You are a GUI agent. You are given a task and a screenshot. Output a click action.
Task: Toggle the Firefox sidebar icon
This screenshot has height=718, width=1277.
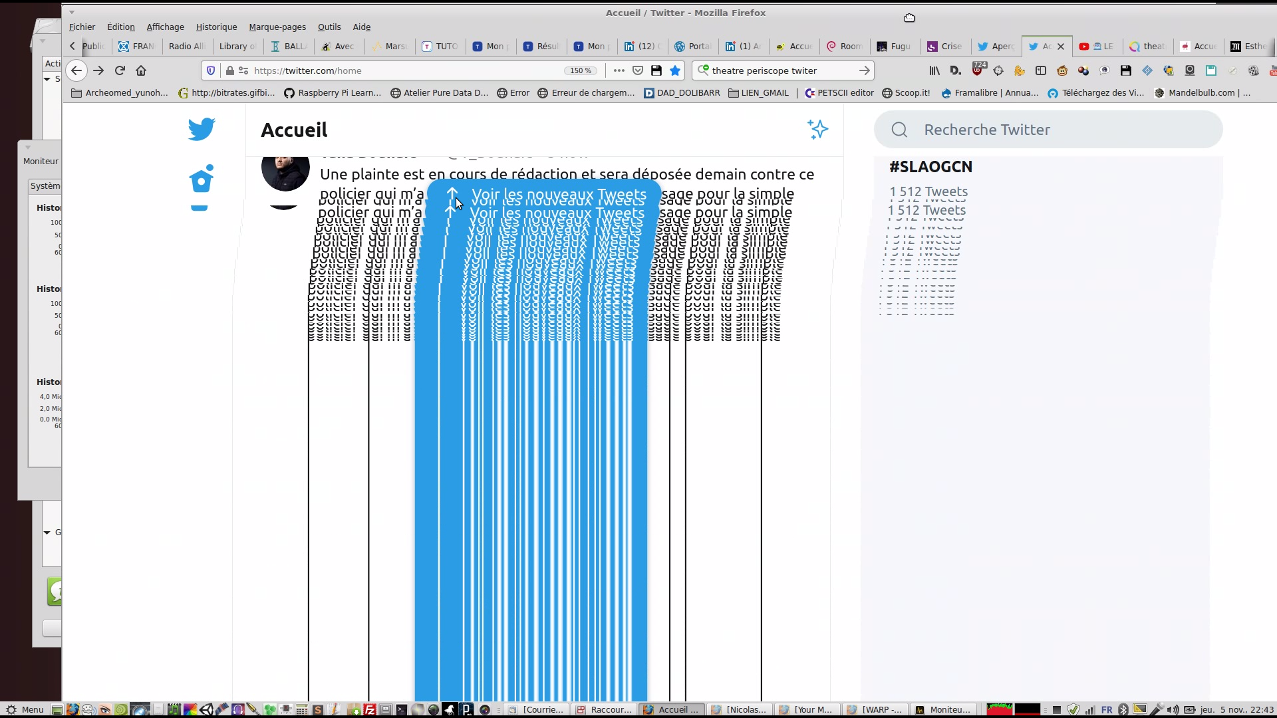[x=1041, y=70]
